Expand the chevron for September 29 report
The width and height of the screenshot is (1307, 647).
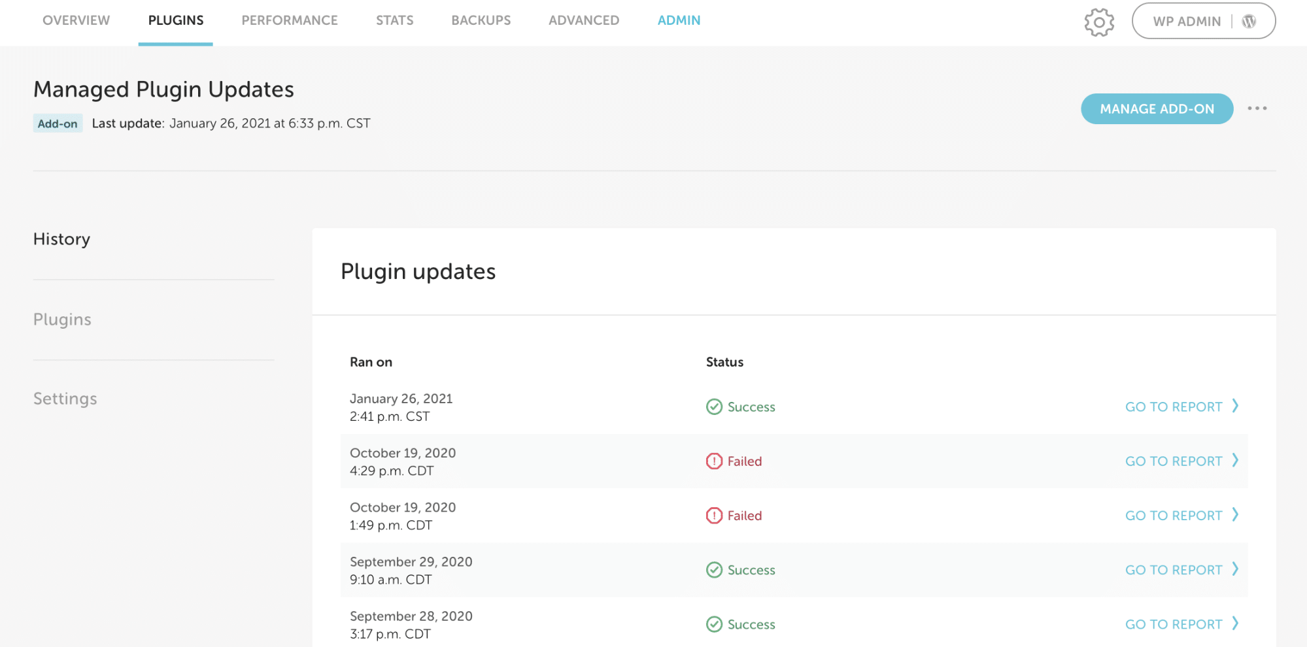click(x=1235, y=569)
